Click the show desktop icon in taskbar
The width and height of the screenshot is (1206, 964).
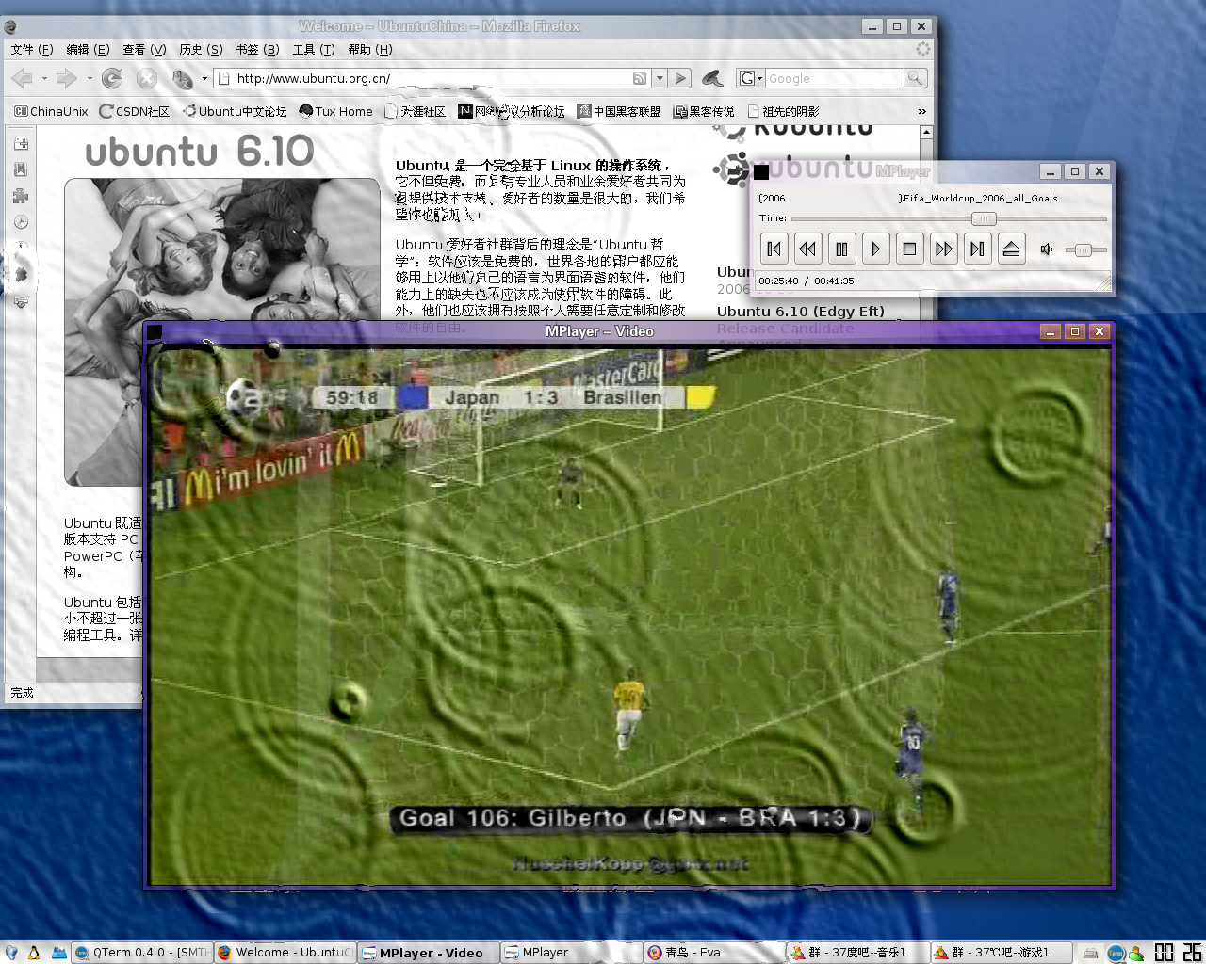pos(58,953)
